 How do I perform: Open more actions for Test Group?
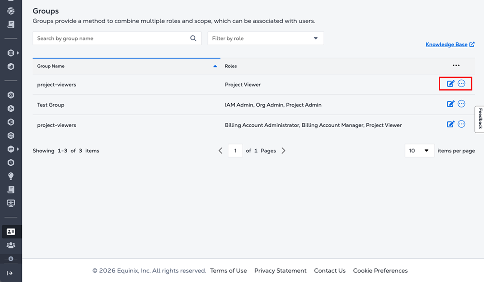(x=461, y=104)
